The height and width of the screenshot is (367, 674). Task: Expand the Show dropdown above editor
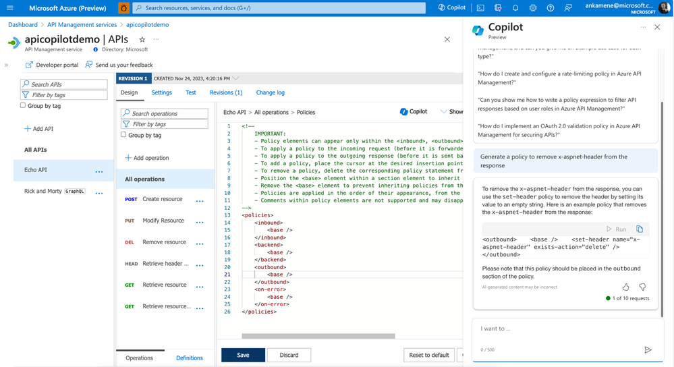pos(452,112)
